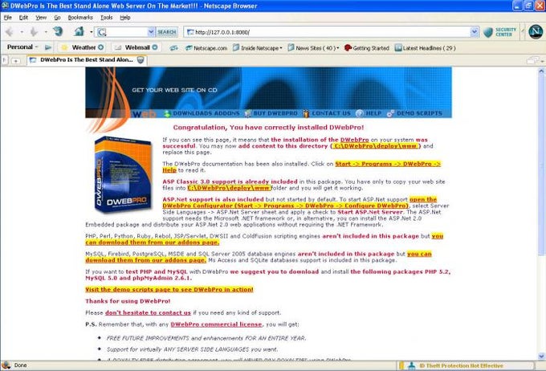Click the Forward navigation arrow
Viewport: 546px width, 371px height.
[34, 32]
